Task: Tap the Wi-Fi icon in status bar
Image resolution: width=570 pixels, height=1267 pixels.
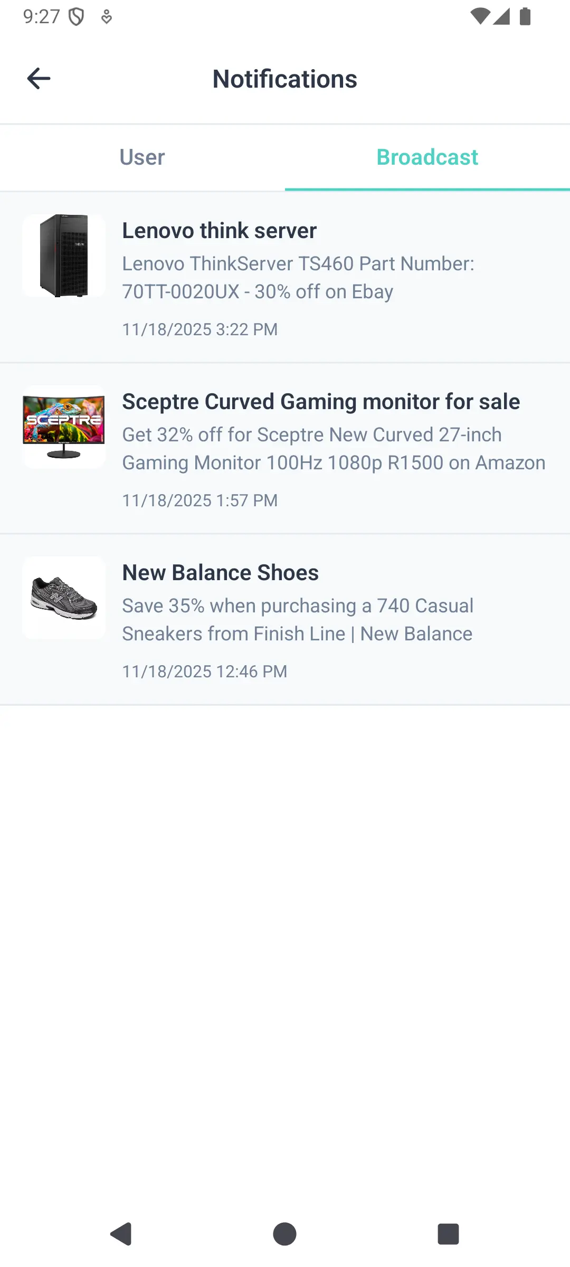Action: coord(481,16)
